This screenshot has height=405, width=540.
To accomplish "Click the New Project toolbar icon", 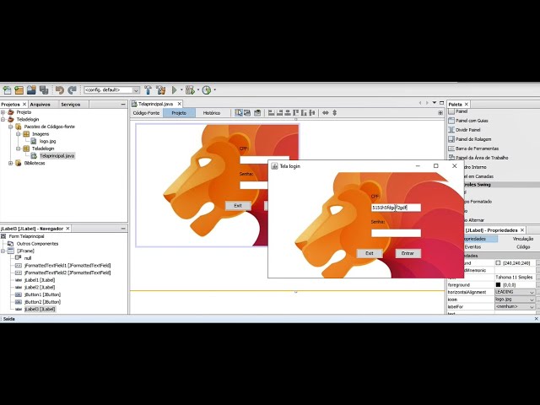I will (19, 90).
